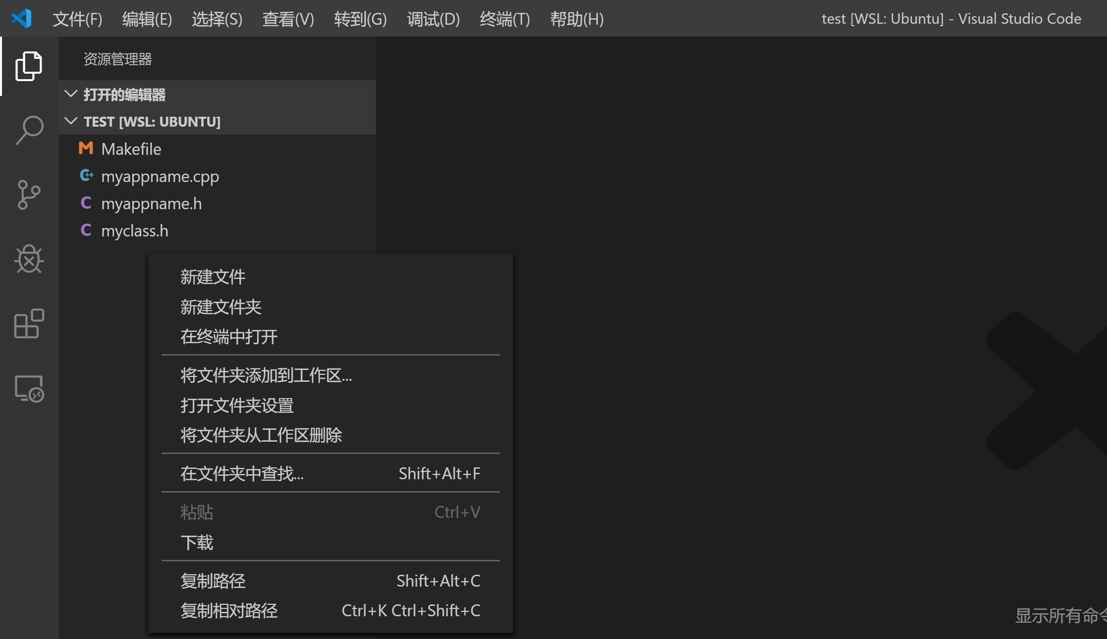Open the 文件(F) menu
This screenshot has width=1107, height=639.
[x=77, y=19]
